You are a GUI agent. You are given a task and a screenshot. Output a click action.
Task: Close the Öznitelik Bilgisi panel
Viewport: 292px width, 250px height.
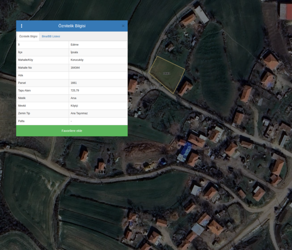click(123, 26)
